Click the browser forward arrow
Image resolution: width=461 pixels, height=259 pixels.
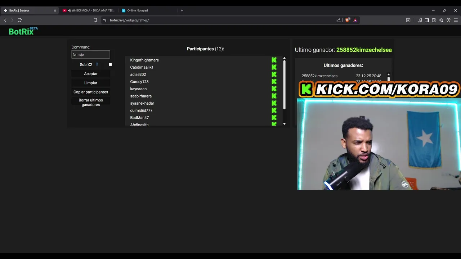pos(12,20)
